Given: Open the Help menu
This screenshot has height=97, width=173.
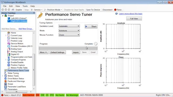Looking at the screenshot, I should [32, 6].
